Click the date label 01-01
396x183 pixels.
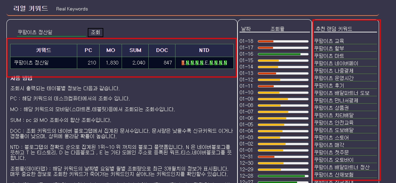[x=246, y=150]
